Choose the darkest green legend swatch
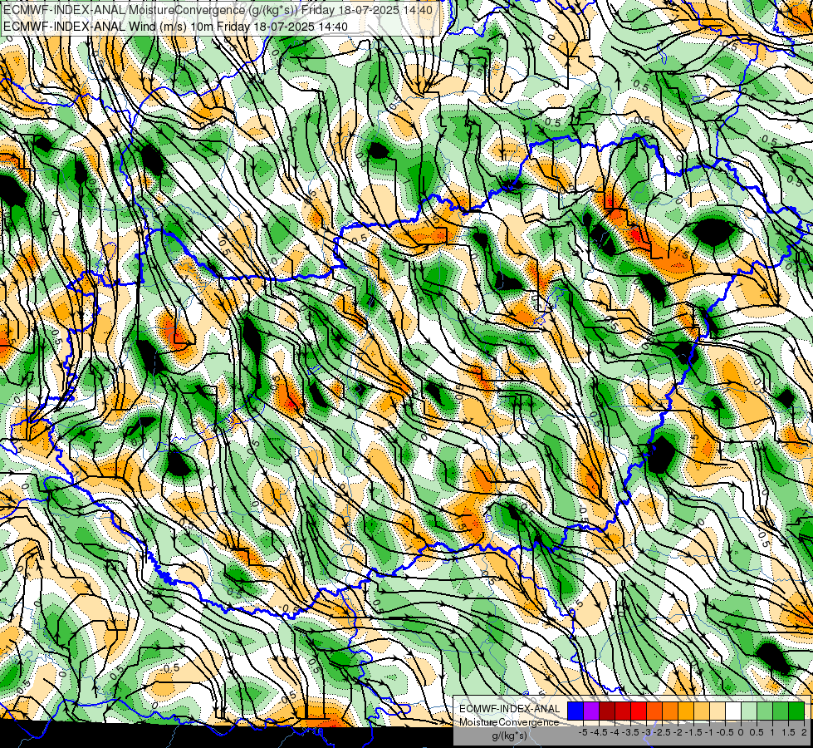This screenshot has width=813, height=748. [x=796, y=711]
